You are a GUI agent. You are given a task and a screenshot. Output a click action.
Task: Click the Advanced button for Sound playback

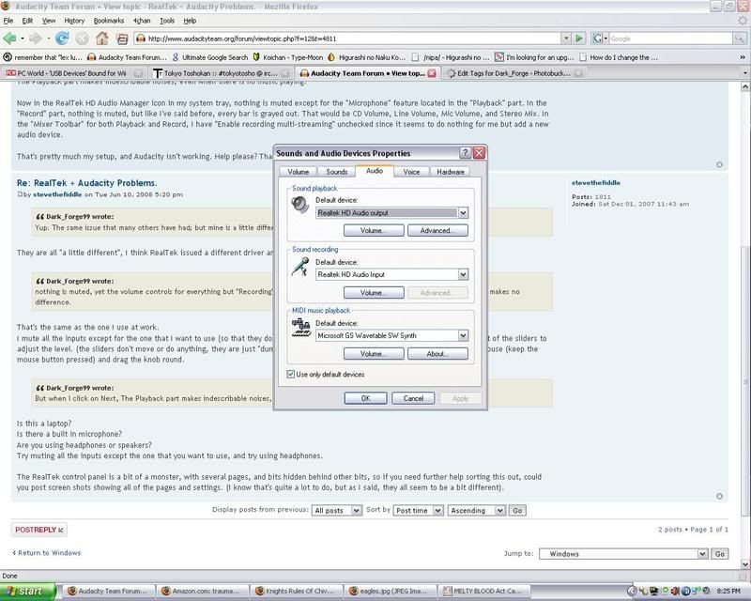pos(437,231)
